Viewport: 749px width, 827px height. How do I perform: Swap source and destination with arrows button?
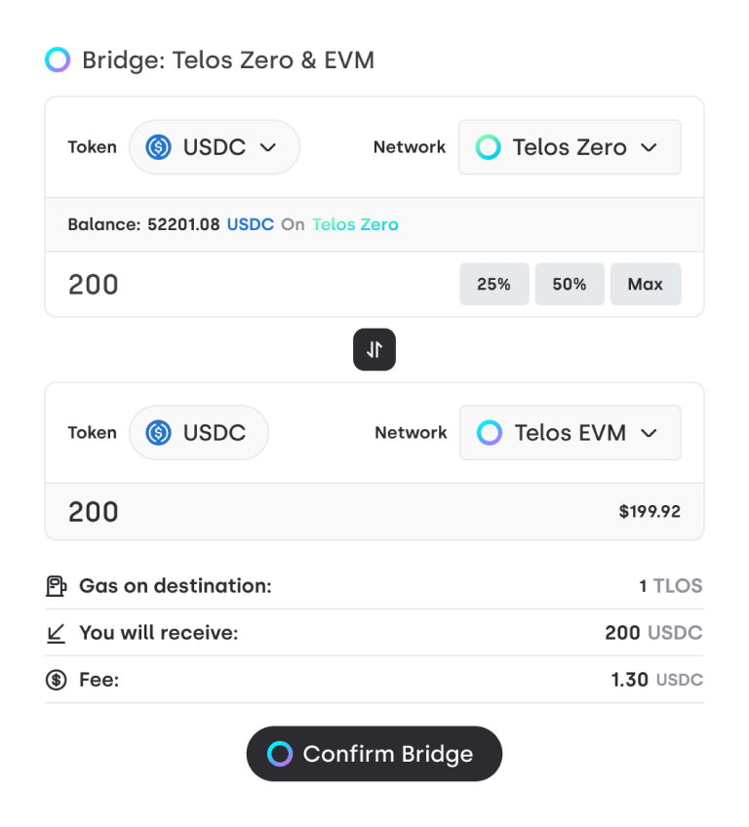point(374,349)
